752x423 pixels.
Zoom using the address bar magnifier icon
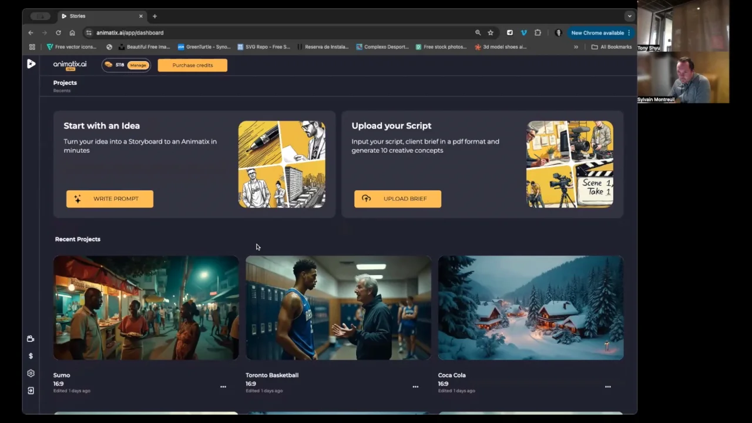478,33
